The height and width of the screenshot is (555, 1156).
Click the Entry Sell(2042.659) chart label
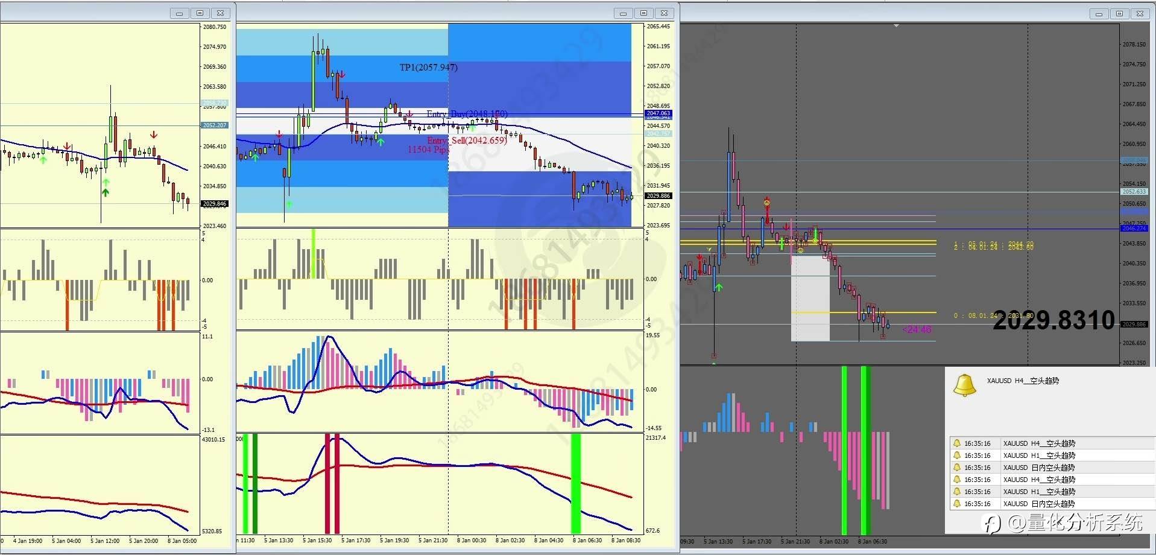pyautogui.click(x=467, y=141)
